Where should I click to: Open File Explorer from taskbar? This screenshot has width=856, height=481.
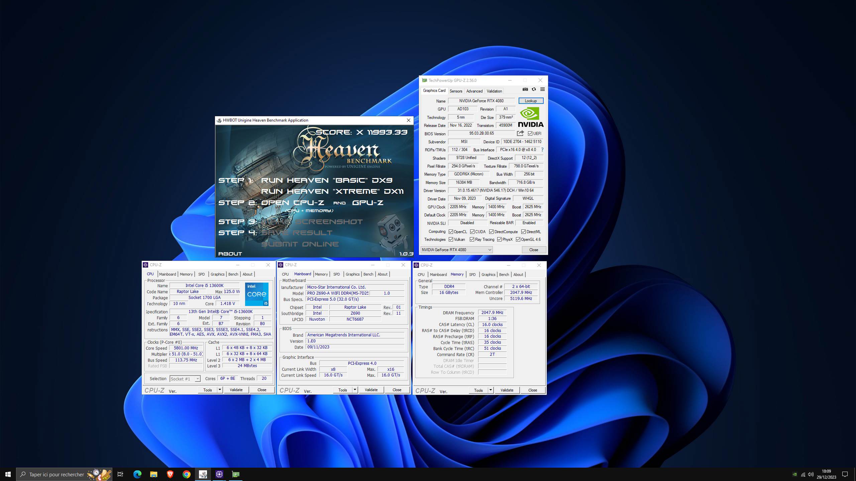pos(153,474)
